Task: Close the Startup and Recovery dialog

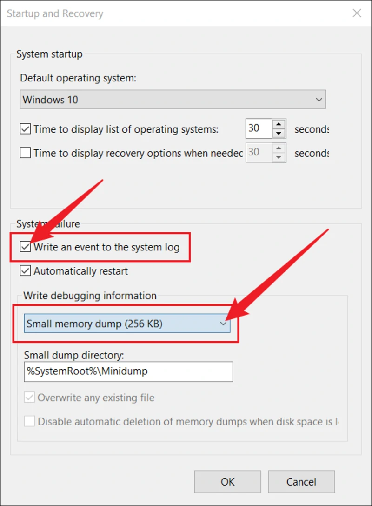Action: pyautogui.click(x=357, y=13)
